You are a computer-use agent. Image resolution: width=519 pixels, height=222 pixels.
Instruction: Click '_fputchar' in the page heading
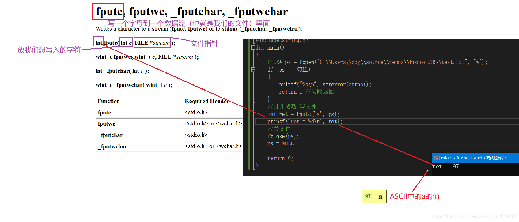click(x=198, y=12)
